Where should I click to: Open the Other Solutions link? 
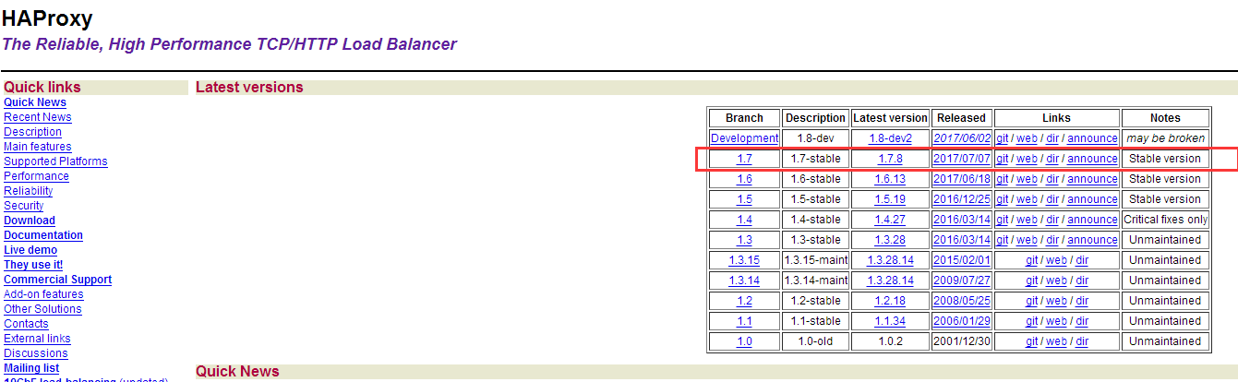(42, 309)
